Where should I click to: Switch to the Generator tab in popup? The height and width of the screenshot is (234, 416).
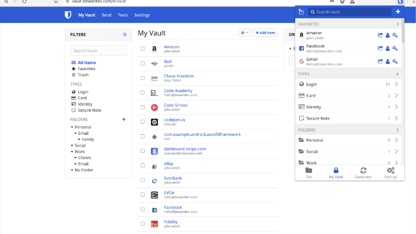tap(363, 173)
